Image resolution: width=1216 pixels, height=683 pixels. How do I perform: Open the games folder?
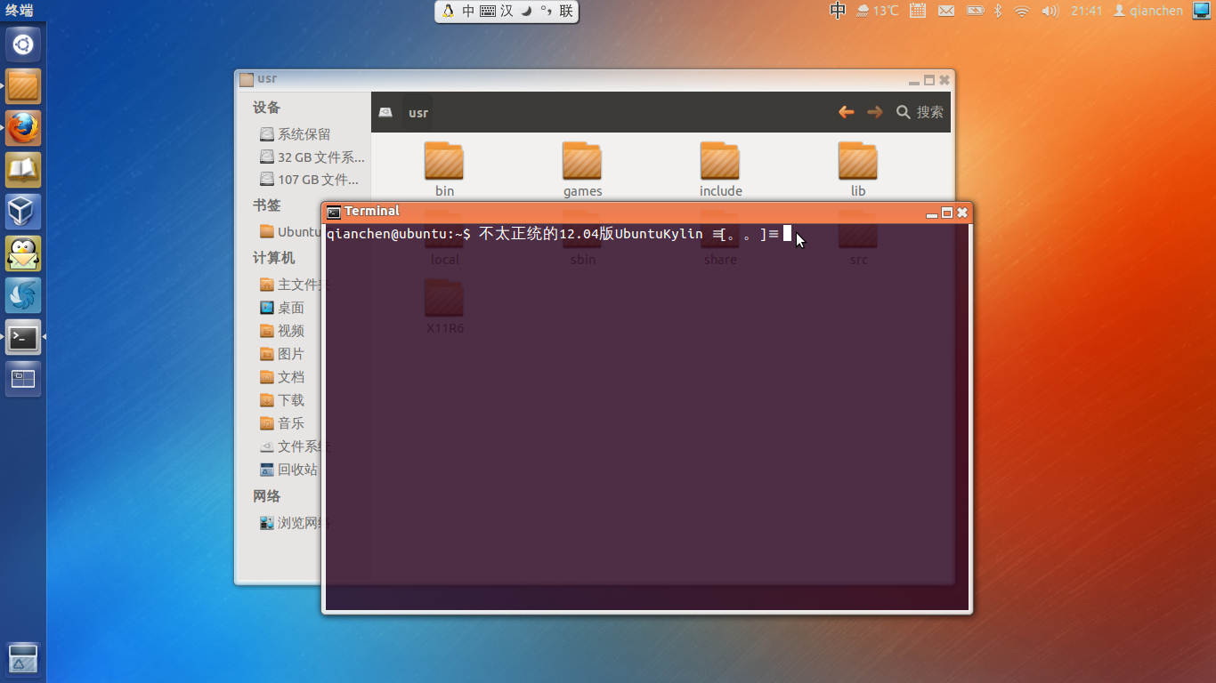pos(582,170)
